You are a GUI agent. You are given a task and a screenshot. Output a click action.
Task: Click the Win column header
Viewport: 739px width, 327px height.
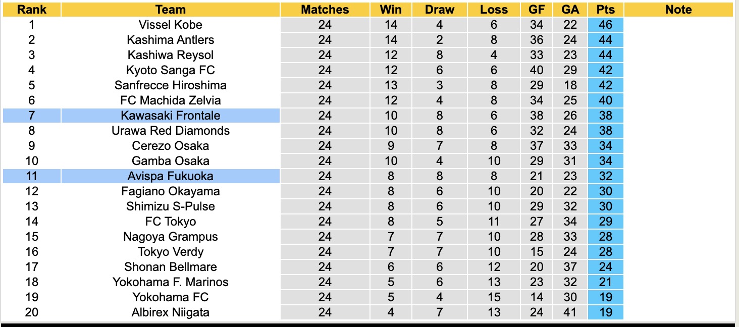pyautogui.click(x=391, y=10)
